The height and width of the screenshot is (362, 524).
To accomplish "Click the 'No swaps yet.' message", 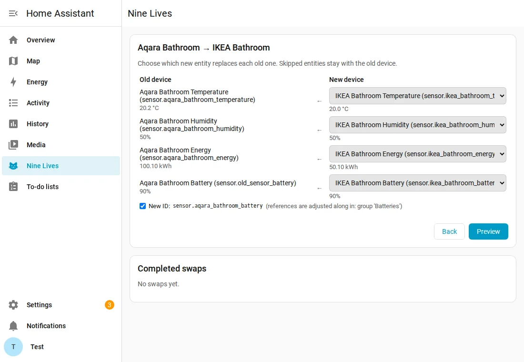I will click(x=159, y=284).
